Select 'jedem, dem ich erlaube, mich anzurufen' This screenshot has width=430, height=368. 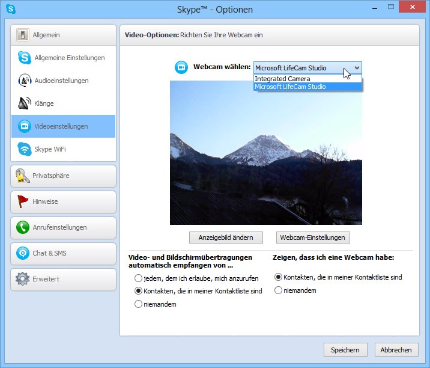point(139,278)
